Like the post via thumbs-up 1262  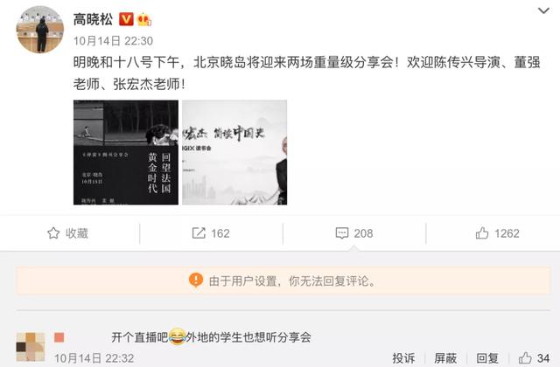[482, 233]
